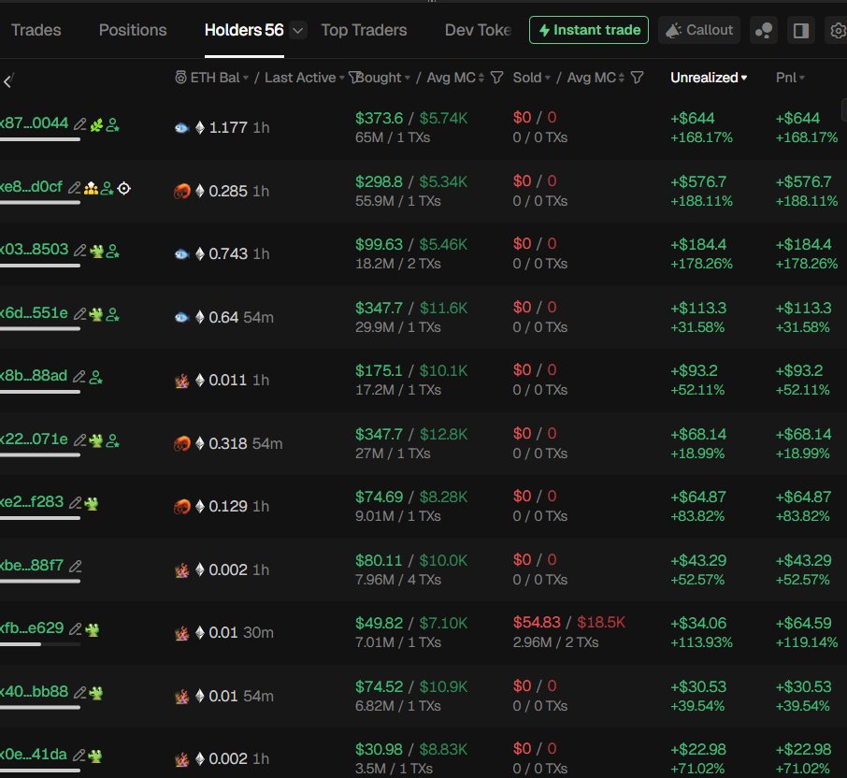Image resolution: width=847 pixels, height=778 pixels.
Task: Collapse columns with the left arrow icon
Action: pos(7,81)
